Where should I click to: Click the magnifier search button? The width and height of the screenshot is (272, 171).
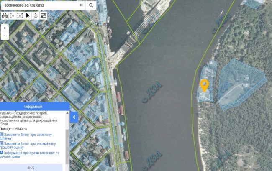(91, 5)
